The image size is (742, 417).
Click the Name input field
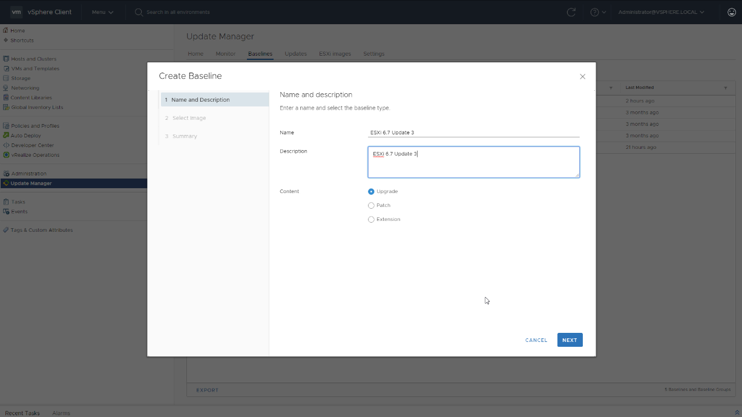click(x=473, y=133)
